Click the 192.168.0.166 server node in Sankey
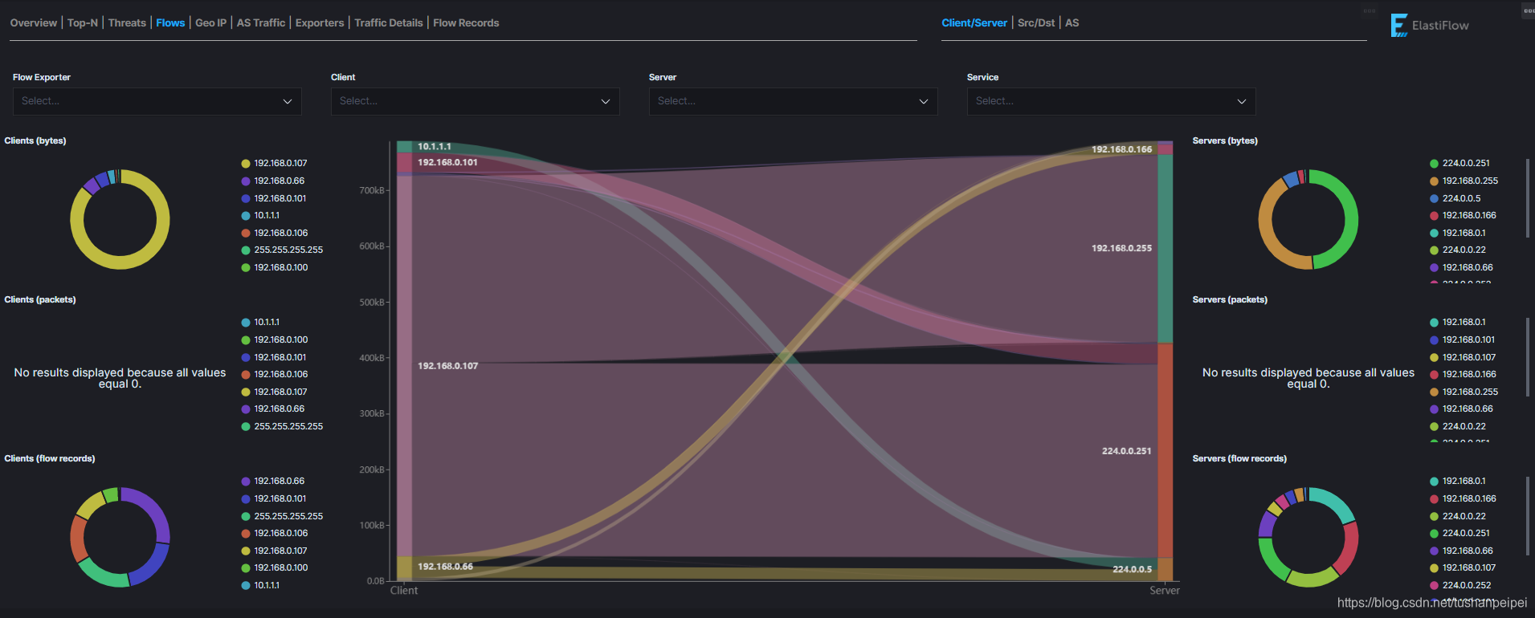This screenshot has height=618, width=1535. [x=1165, y=149]
